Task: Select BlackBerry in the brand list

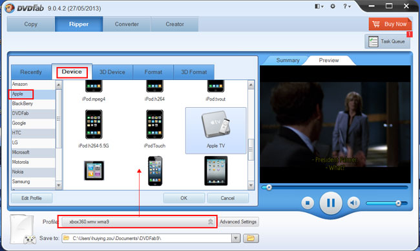Action: click(x=33, y=103)
